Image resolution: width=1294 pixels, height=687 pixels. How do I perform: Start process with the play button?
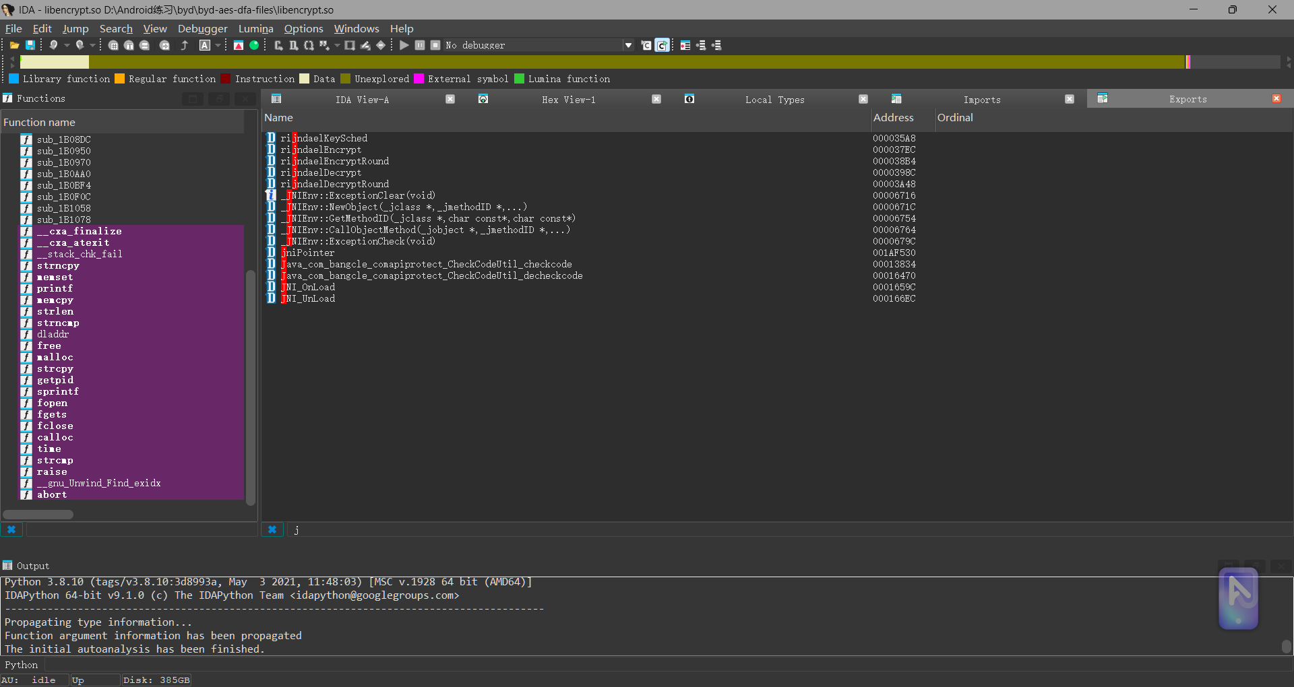pyautogui.click(x=404, y=45)
